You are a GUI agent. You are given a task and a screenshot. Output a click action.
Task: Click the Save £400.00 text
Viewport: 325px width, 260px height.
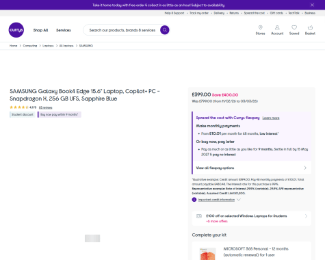click(225, 95)
